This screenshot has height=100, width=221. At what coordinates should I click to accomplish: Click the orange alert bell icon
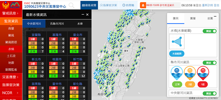[x=143, y=5]
